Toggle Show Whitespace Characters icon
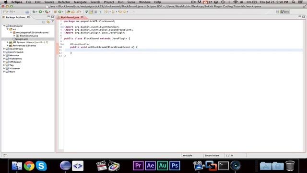Image resolution: width=307 pixels, height=173 pixels. click(100, 12)
